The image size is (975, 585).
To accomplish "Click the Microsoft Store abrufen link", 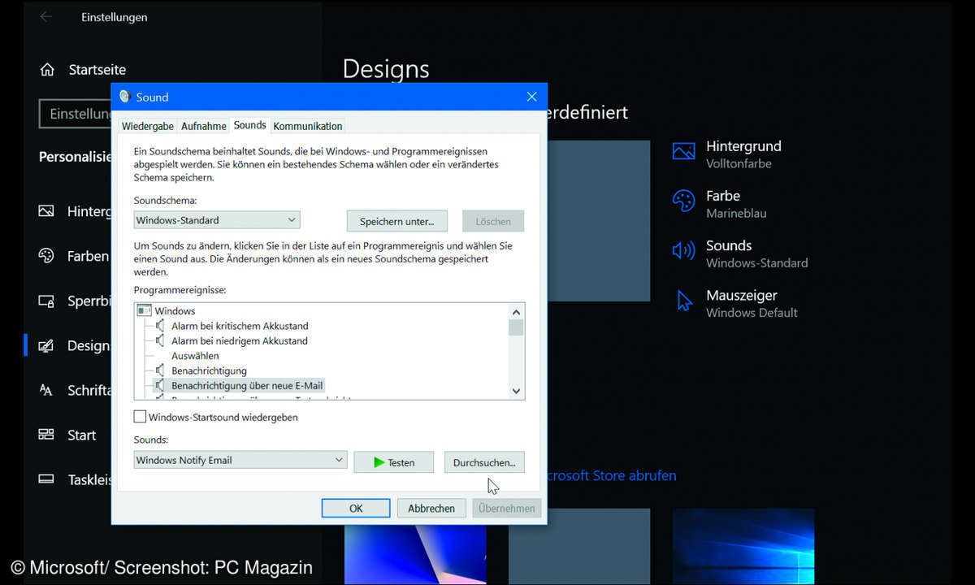I will 611,475.
